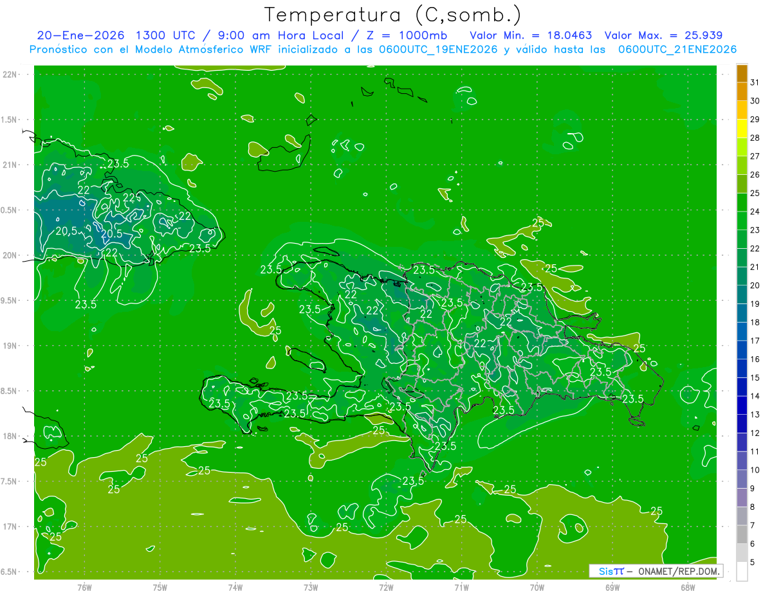This screenshot has height=596, width=772.
Task: Click the legend value '30'
Action: pos(755,101)
